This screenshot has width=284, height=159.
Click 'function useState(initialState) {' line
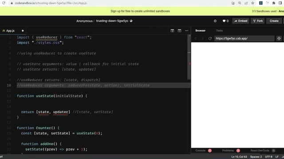tap(52, 96)
